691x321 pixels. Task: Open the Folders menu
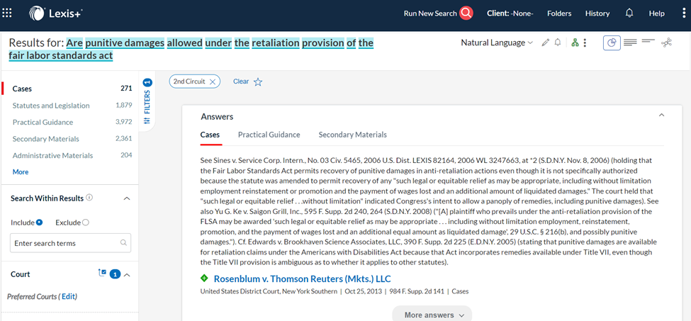559,13
